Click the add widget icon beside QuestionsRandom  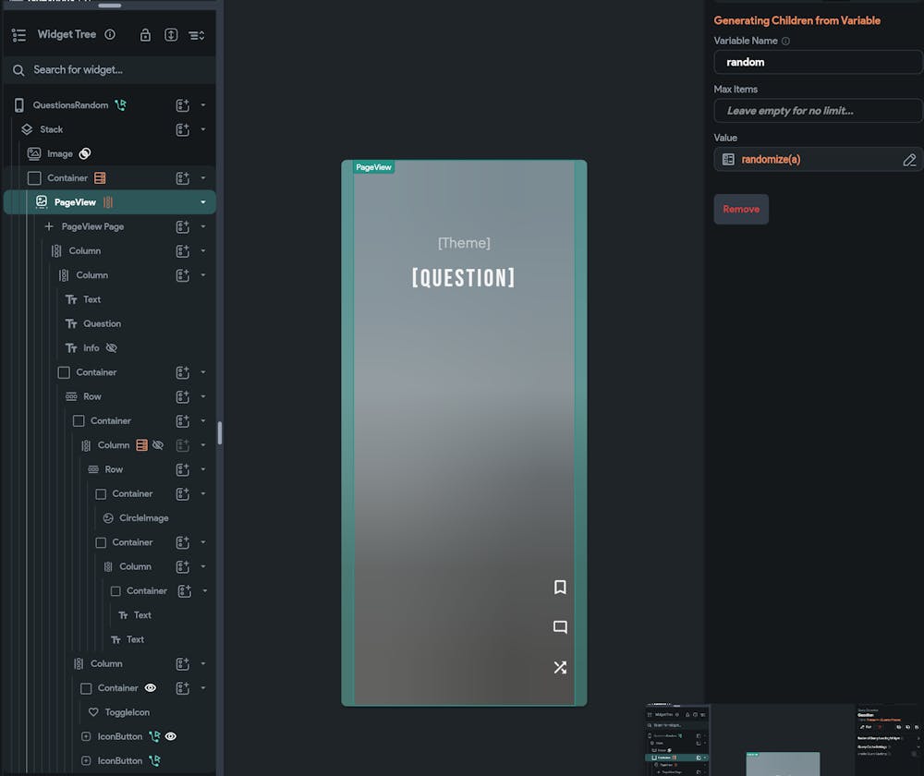coord(183,105)
